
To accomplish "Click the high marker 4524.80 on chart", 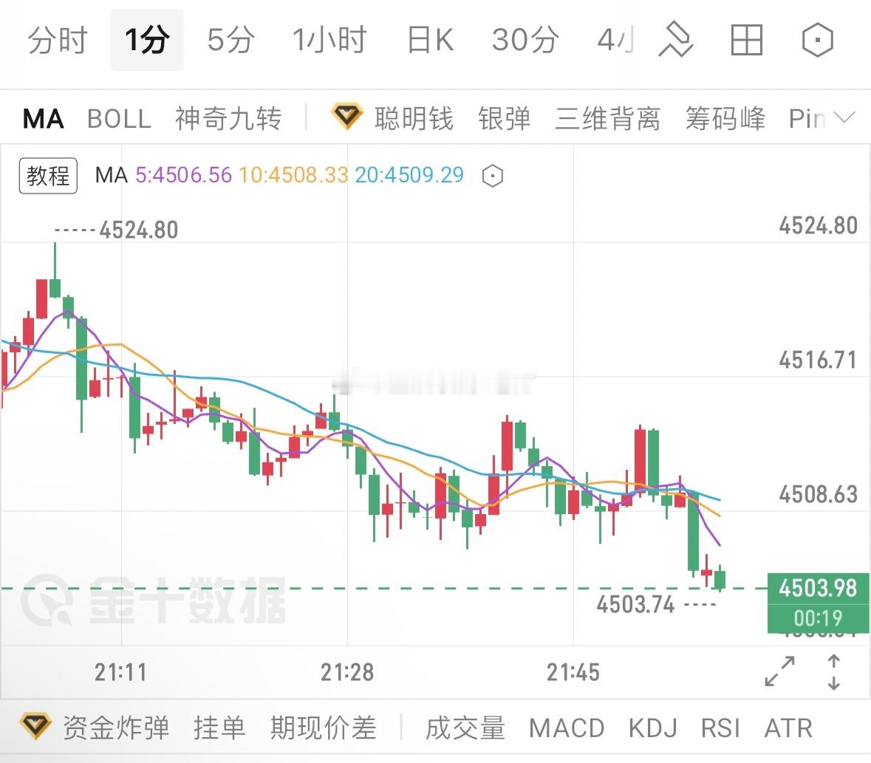I will (138, 230).
